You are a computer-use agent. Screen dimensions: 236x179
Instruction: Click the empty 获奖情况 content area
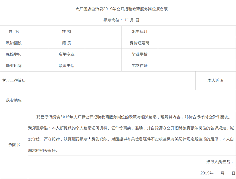click(x=132, y=101)
